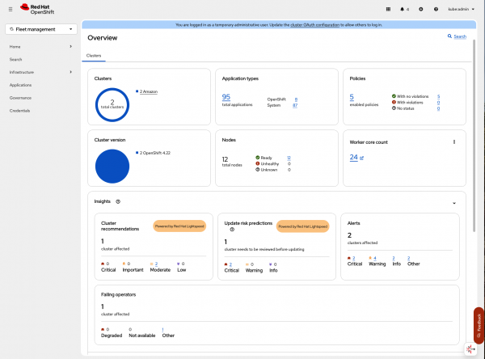Click the total clusters donut chart

(112, 105)
